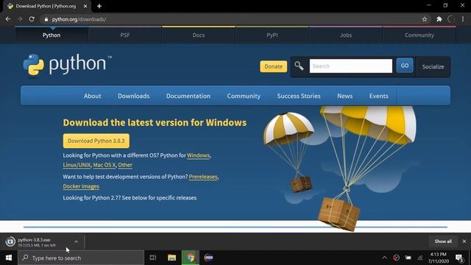Click the python-3.8.3.exe file name

pos(34,240)
